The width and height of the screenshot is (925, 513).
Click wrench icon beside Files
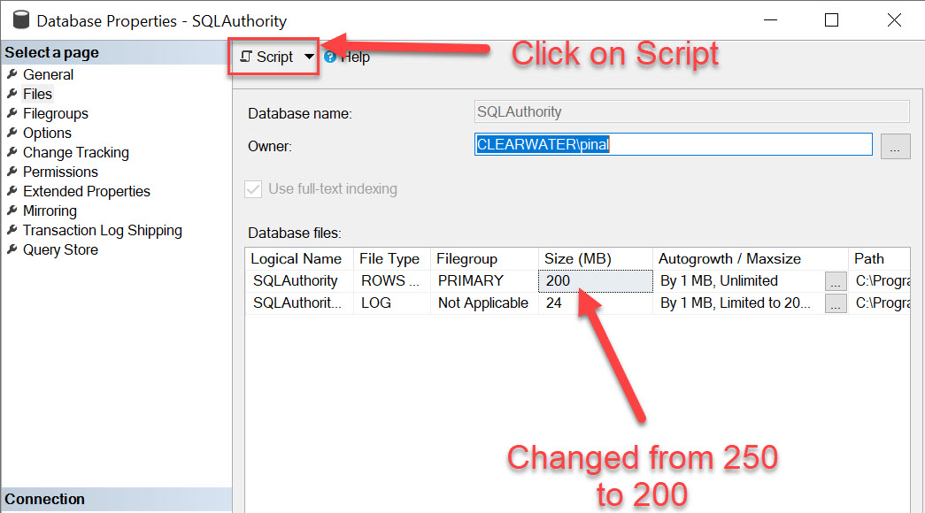tap(12, 94)
